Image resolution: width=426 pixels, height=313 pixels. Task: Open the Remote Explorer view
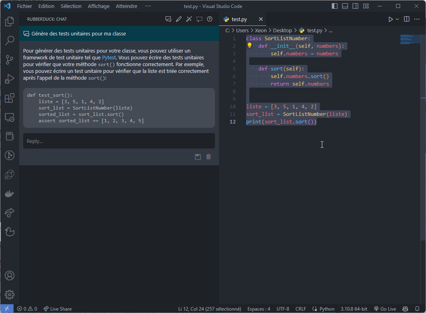click(10, 117)
